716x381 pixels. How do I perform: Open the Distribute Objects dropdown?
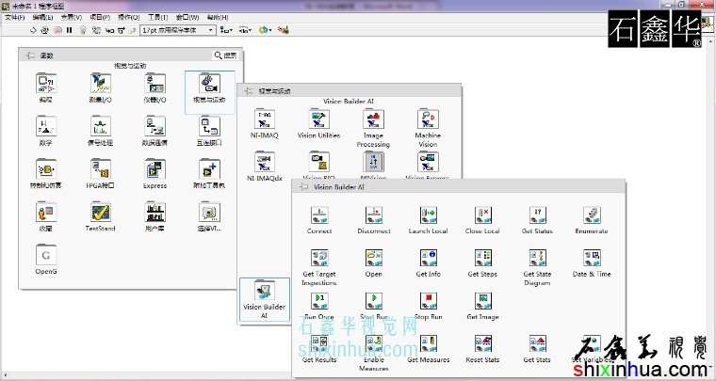[245, 30]
